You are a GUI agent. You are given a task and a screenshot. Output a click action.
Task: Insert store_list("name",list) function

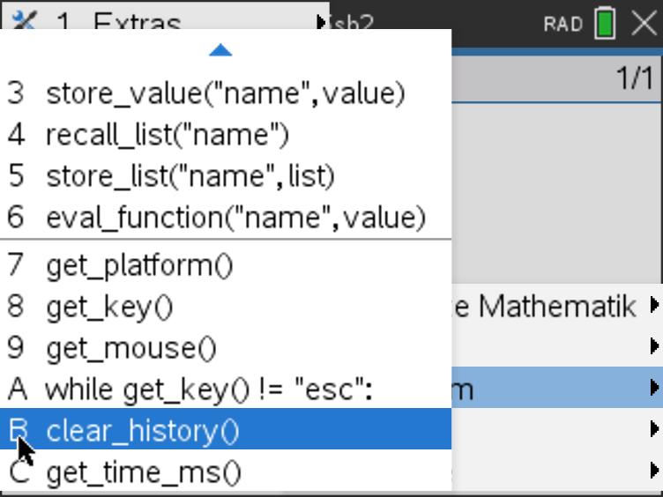(190, 176)
